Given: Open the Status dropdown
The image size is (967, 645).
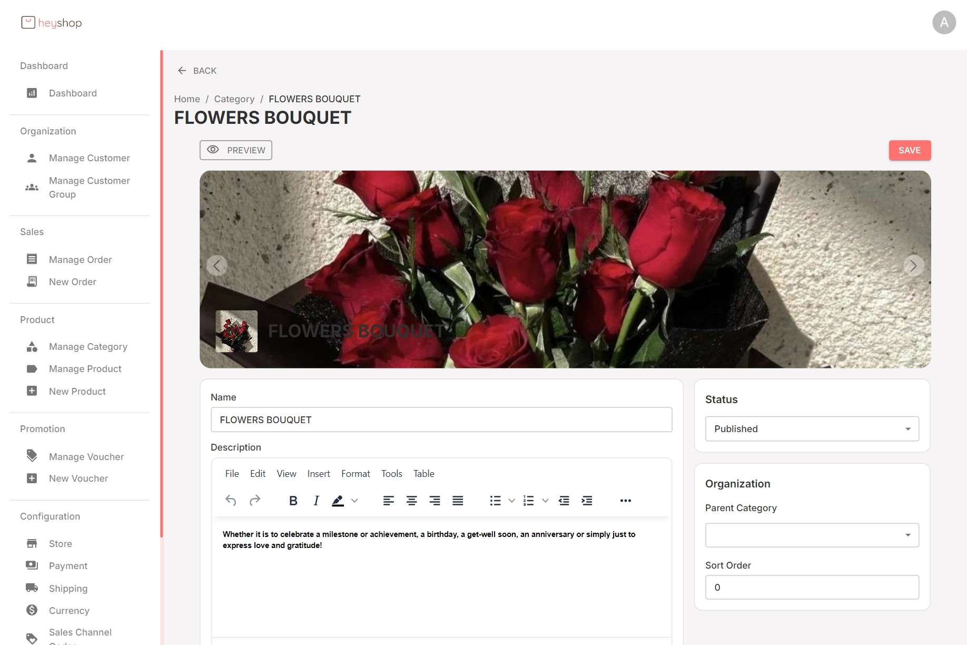Looking at the screenshot, I should (x=812, y=429).
